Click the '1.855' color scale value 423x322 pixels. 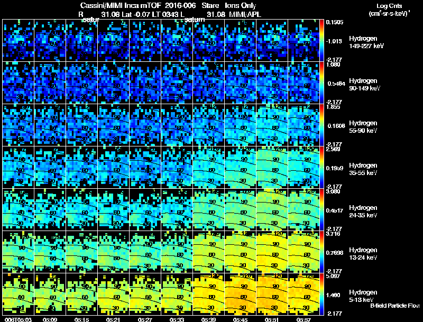pyautogui.click(x=333, y=107)
